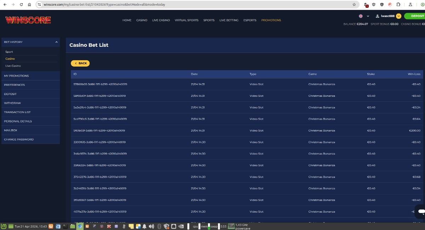Open Live Casino in top navigation
Image resolution: width=425 pixels, height=230 pixels.
pos(161,20)
